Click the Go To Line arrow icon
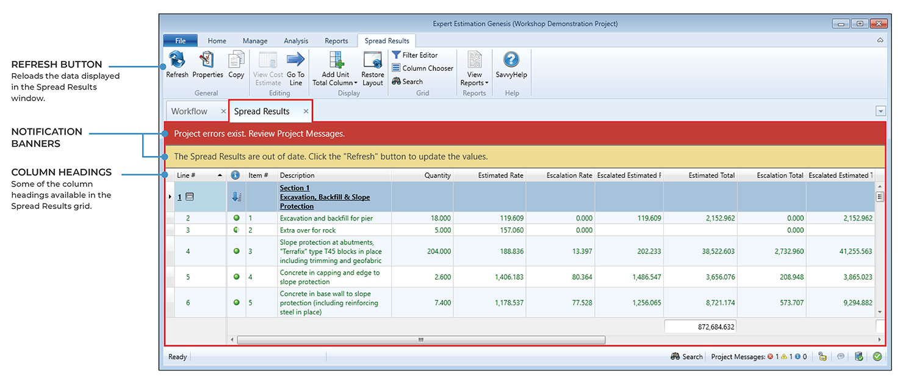Screen dimensions: 903x382 (295, 60)
